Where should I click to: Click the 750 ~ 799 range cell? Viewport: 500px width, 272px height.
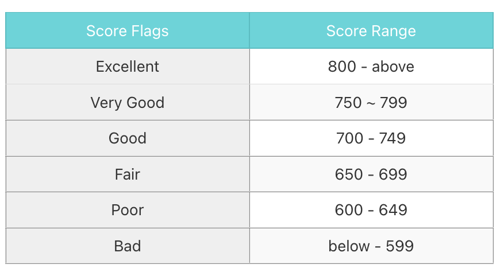(371, 102)
